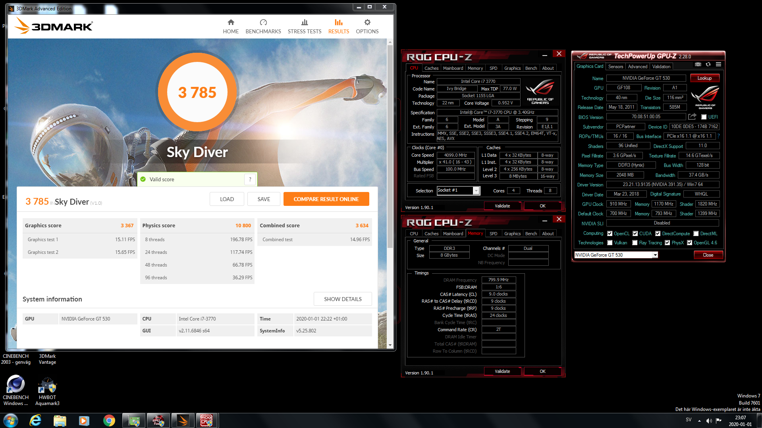The width and height of the screenshot is (762, 428).
Task: Toggle the Ray Tracing checkbox
Action: tap(635, 243)
